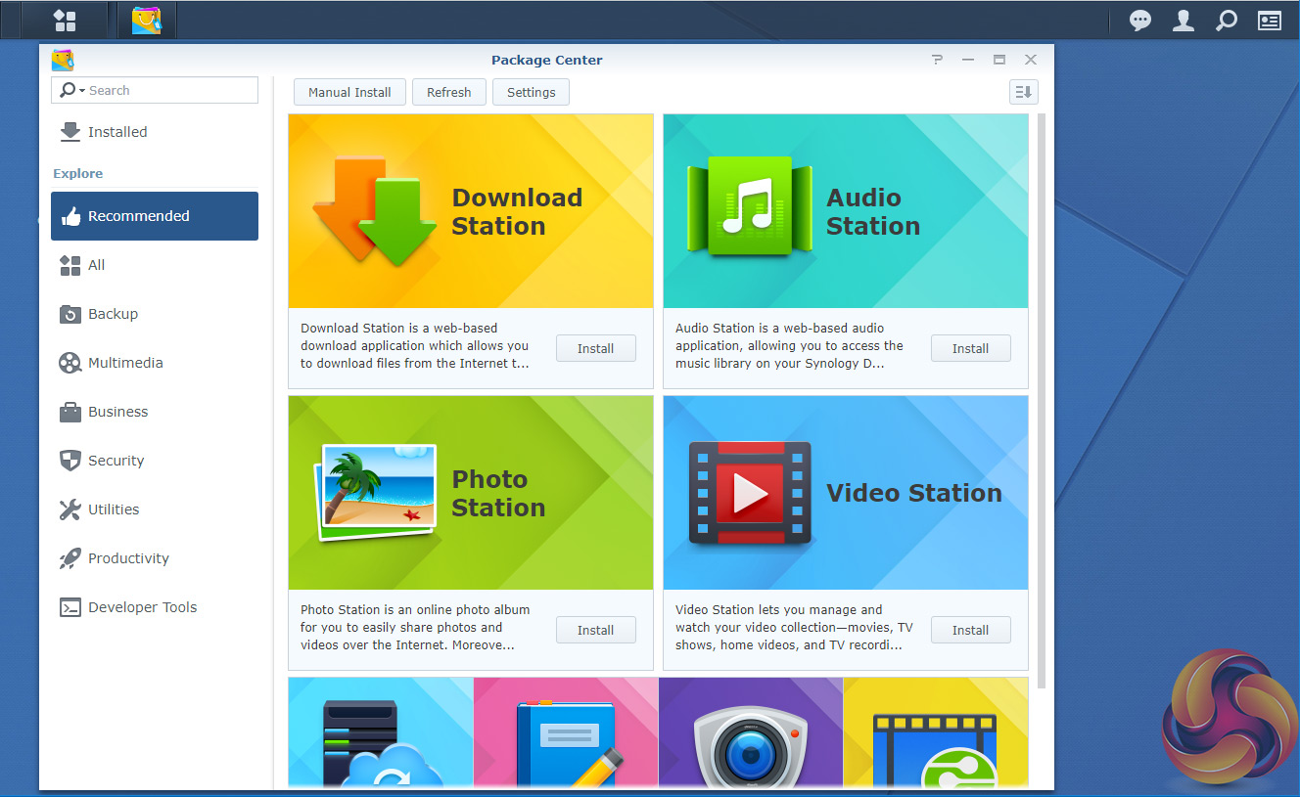The image size is (1300, 797).
Task: Click the Audio Station banner thumbnail
Action: 845,211
